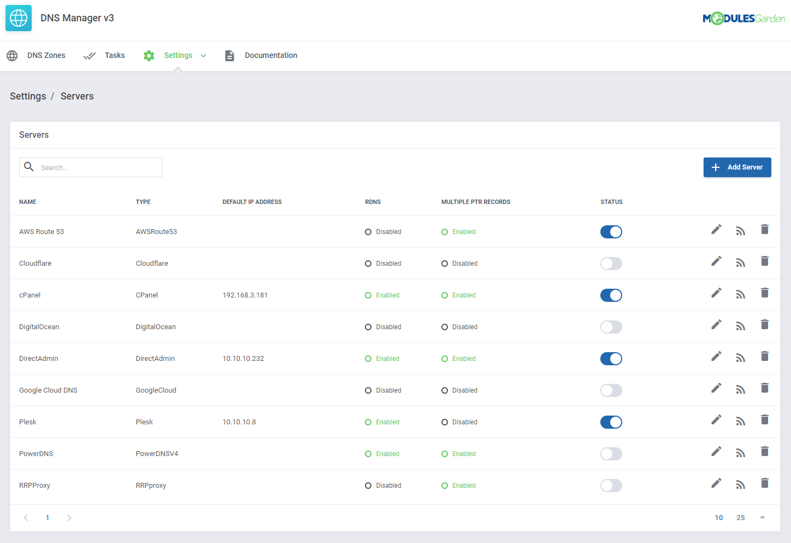This screenshot has width=791, height=543.
Task: Test connection for Plesk server
Action: pos(740,422)
